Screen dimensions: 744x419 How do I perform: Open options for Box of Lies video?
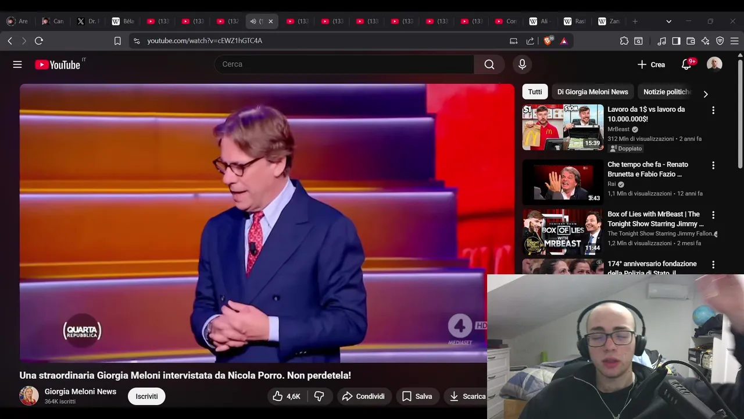click(x=713, y=215)
